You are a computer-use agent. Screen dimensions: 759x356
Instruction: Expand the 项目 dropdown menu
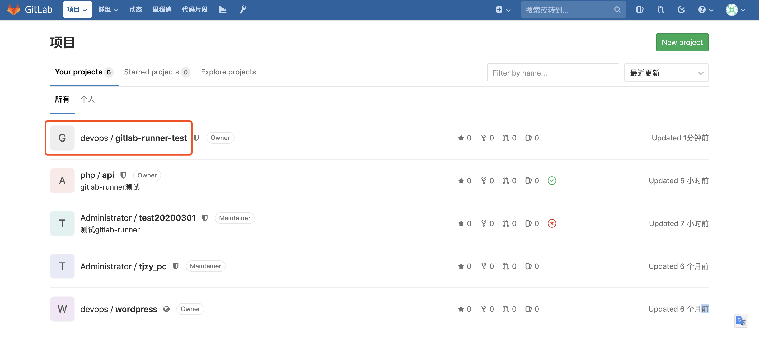77,10
